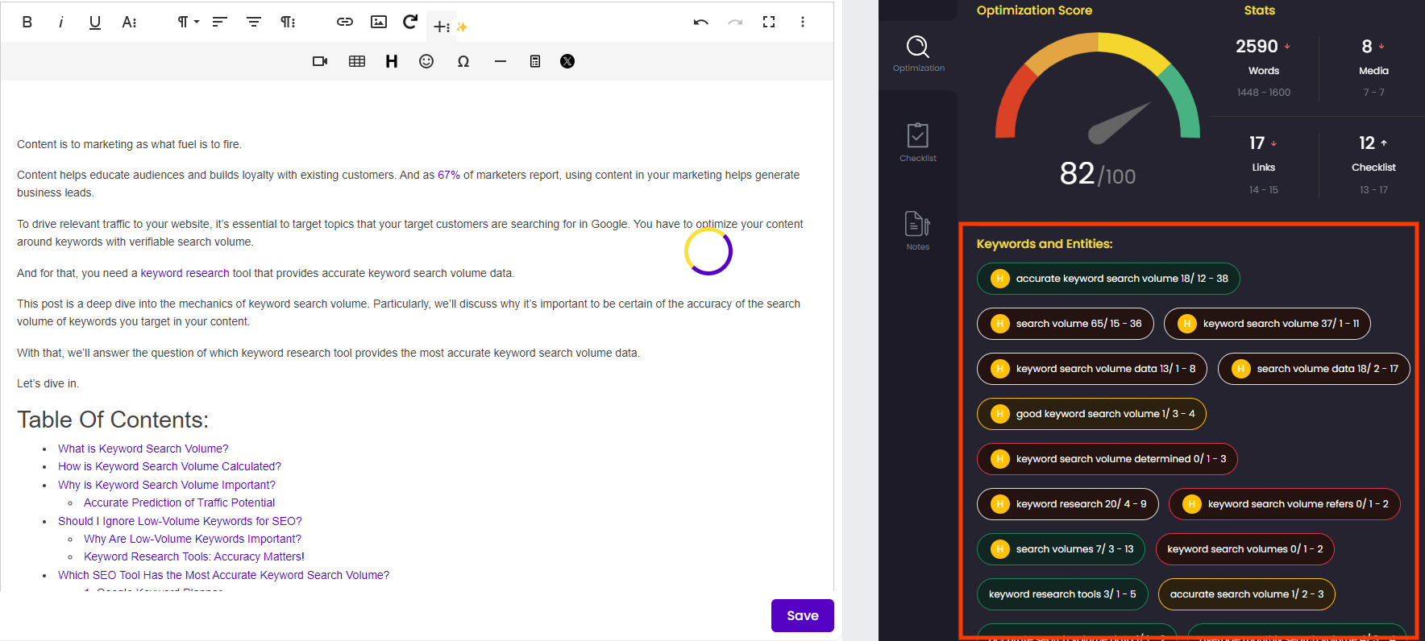Insert a link using the chain icon
Image resolution: width=1425 pixels, height=641 pixels.
click(x=345, y=22)
